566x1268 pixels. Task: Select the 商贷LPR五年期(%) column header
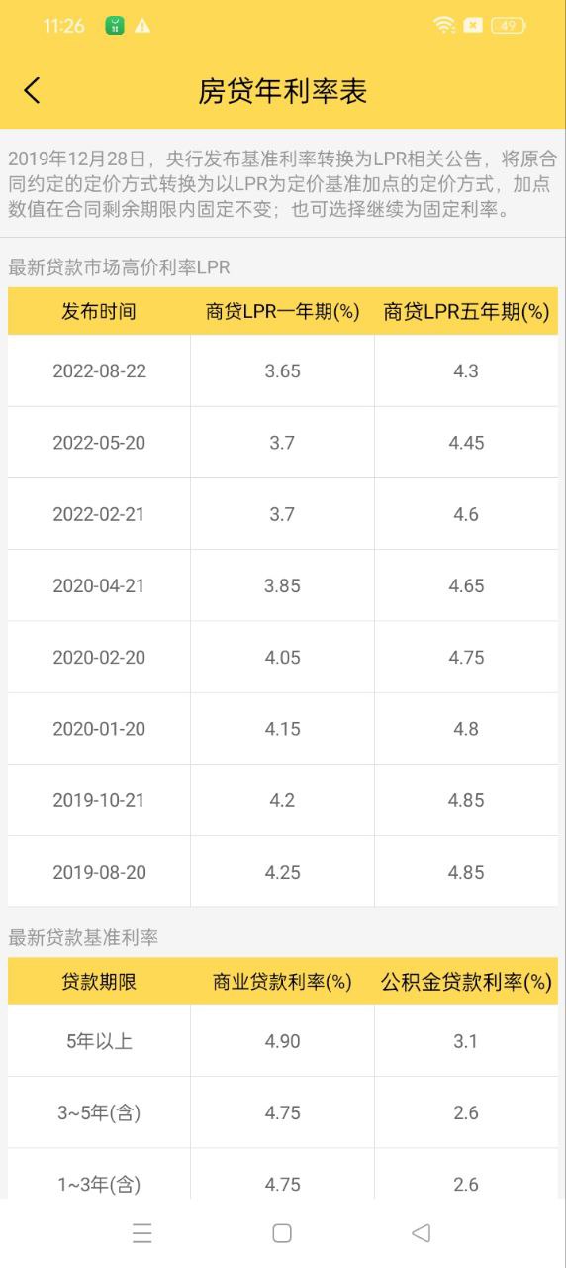[466, 312]
